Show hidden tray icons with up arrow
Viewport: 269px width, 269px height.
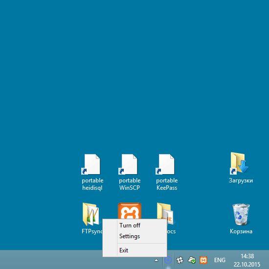156,260
